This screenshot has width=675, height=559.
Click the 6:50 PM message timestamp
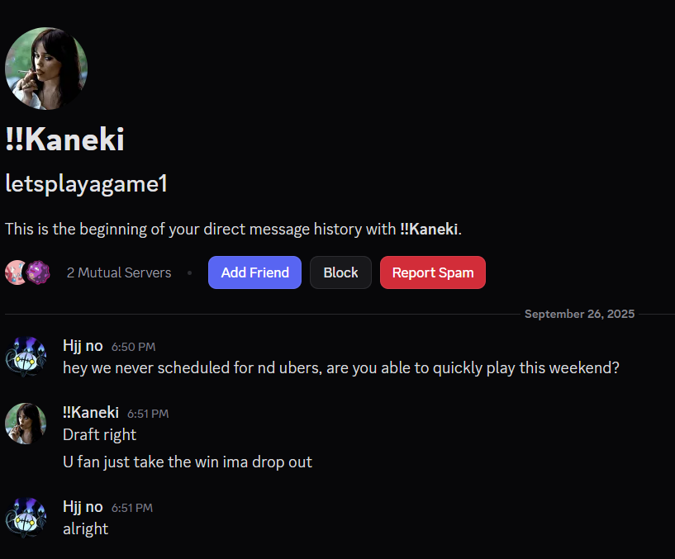point(134,347)
